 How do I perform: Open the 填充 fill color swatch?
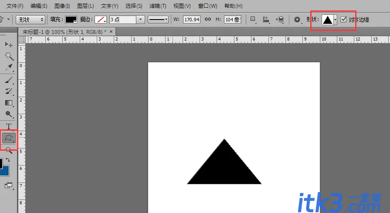[71, 20]
